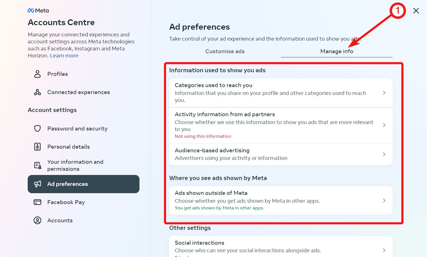Image resolution: width=427 pixels, height=257 pixels.
Task: Click the Accounts circle icon
Action: click(x=37, y=220)
